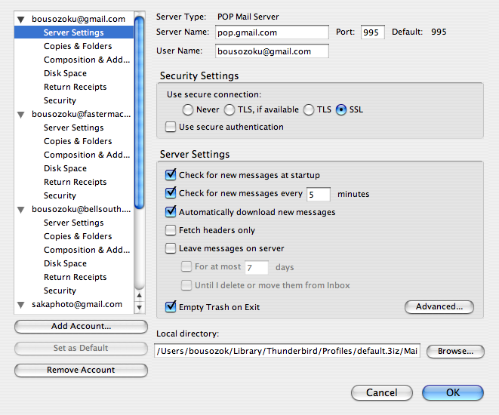Collapse the bousozoku@bellsouth account tree
Screen dimensions: 499x415
(x=21, y=210)
